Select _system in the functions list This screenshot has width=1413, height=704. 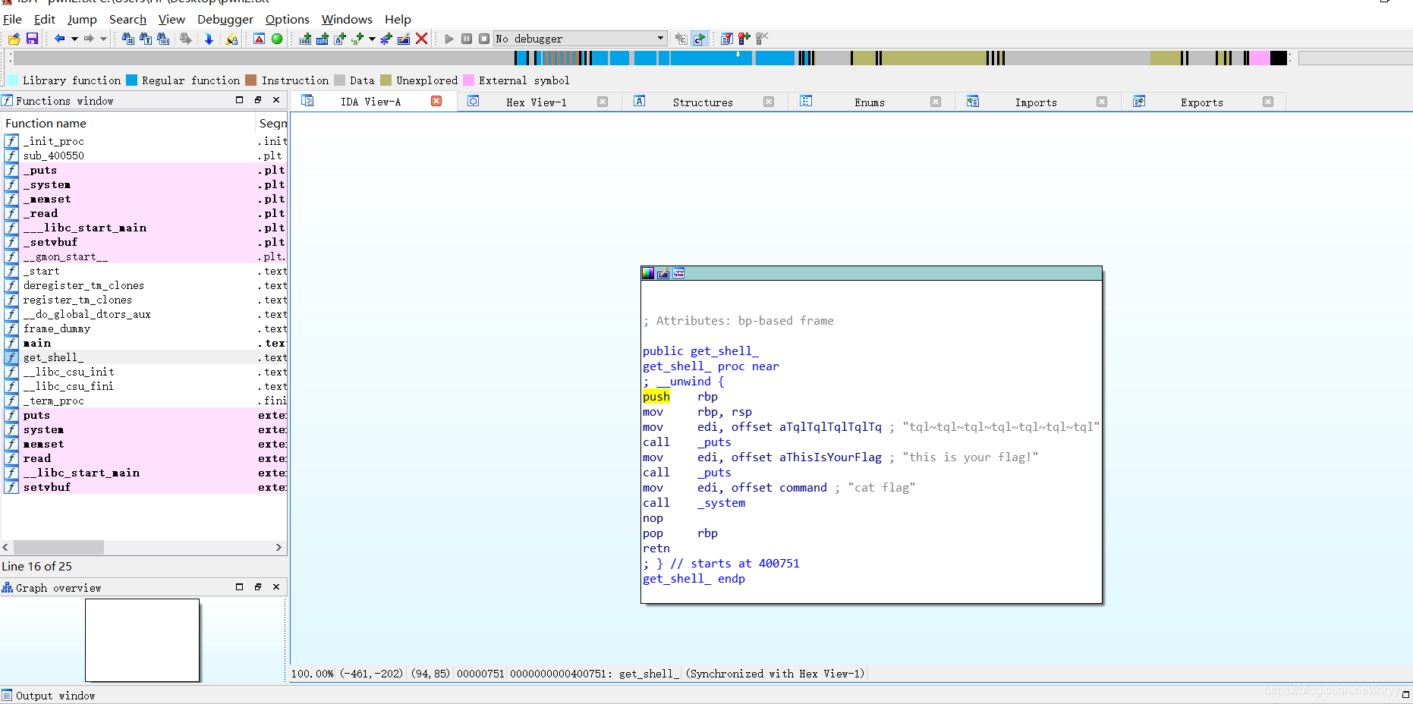(x=144, y=184)
